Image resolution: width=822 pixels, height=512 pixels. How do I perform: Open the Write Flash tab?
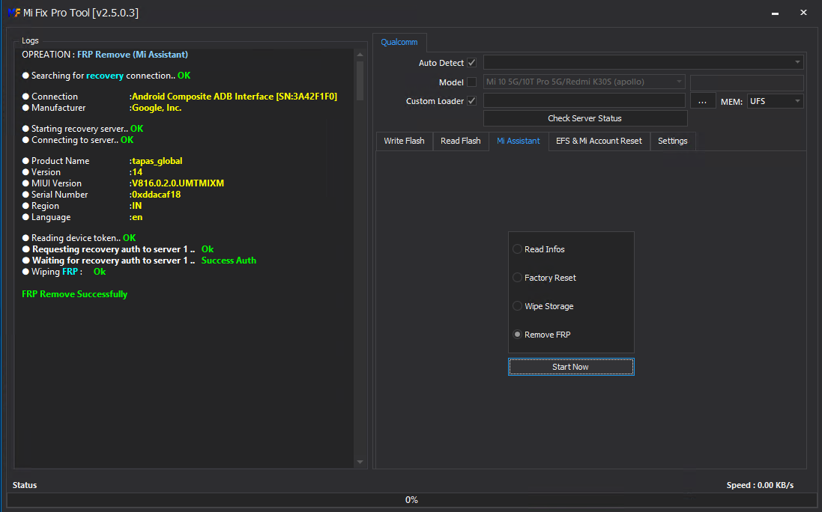coord(404,141)
